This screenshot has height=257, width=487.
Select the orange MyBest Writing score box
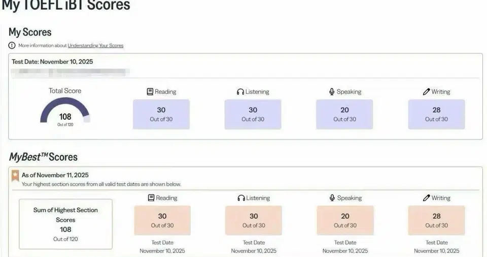436,220
